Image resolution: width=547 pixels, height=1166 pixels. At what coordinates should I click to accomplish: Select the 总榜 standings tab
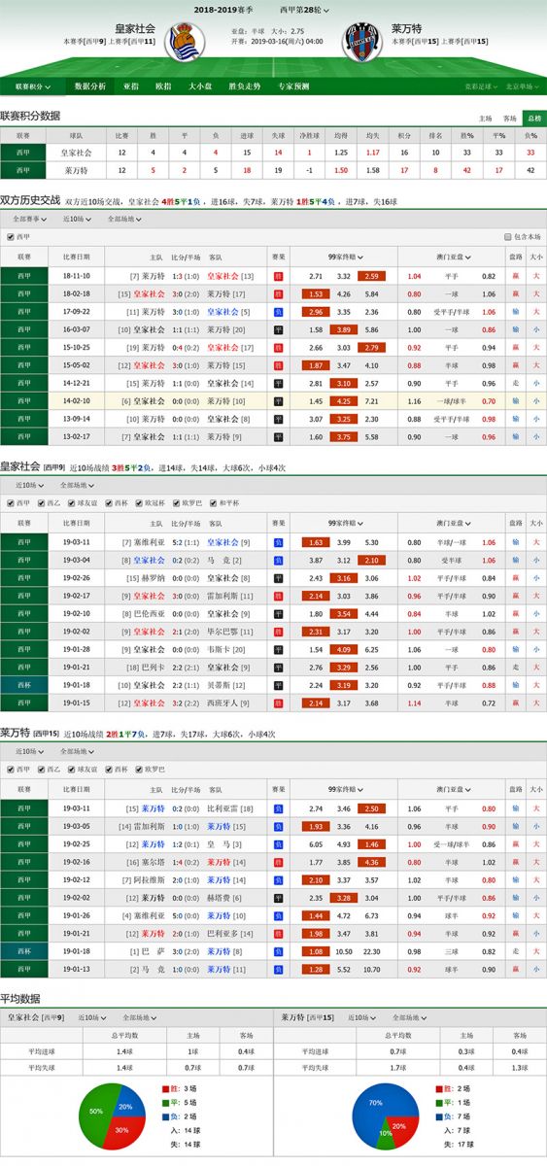(533, 118)
